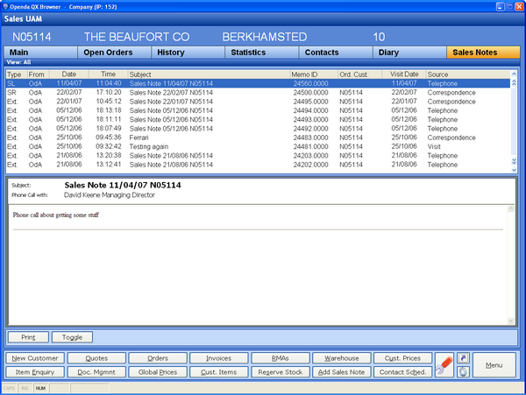Click the View: All filter label
The image size is (526, 395).
[18, 62]
